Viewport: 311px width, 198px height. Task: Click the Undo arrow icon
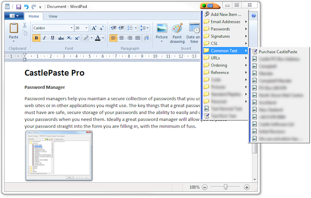pyautogui.click(x=26, y=7)
